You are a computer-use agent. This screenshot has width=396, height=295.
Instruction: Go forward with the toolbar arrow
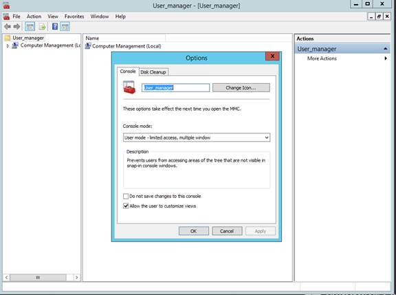click(16, 27)
